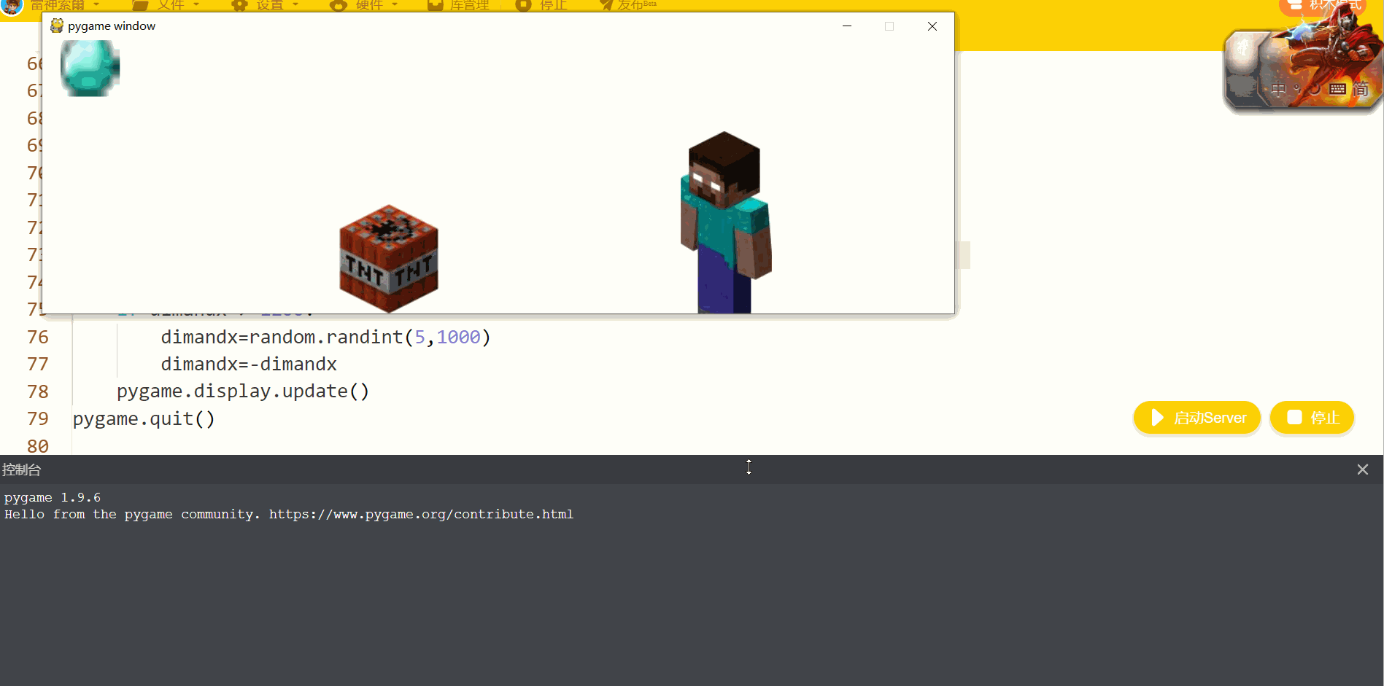Screen dimensions: 1384x686
Task: Click the TNT block in the pygame window
Action: click(x=389, y=259)
